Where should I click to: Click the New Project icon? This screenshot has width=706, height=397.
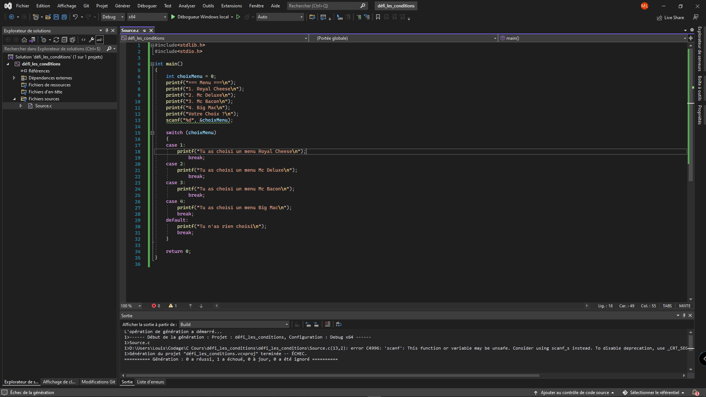point(36,17)
